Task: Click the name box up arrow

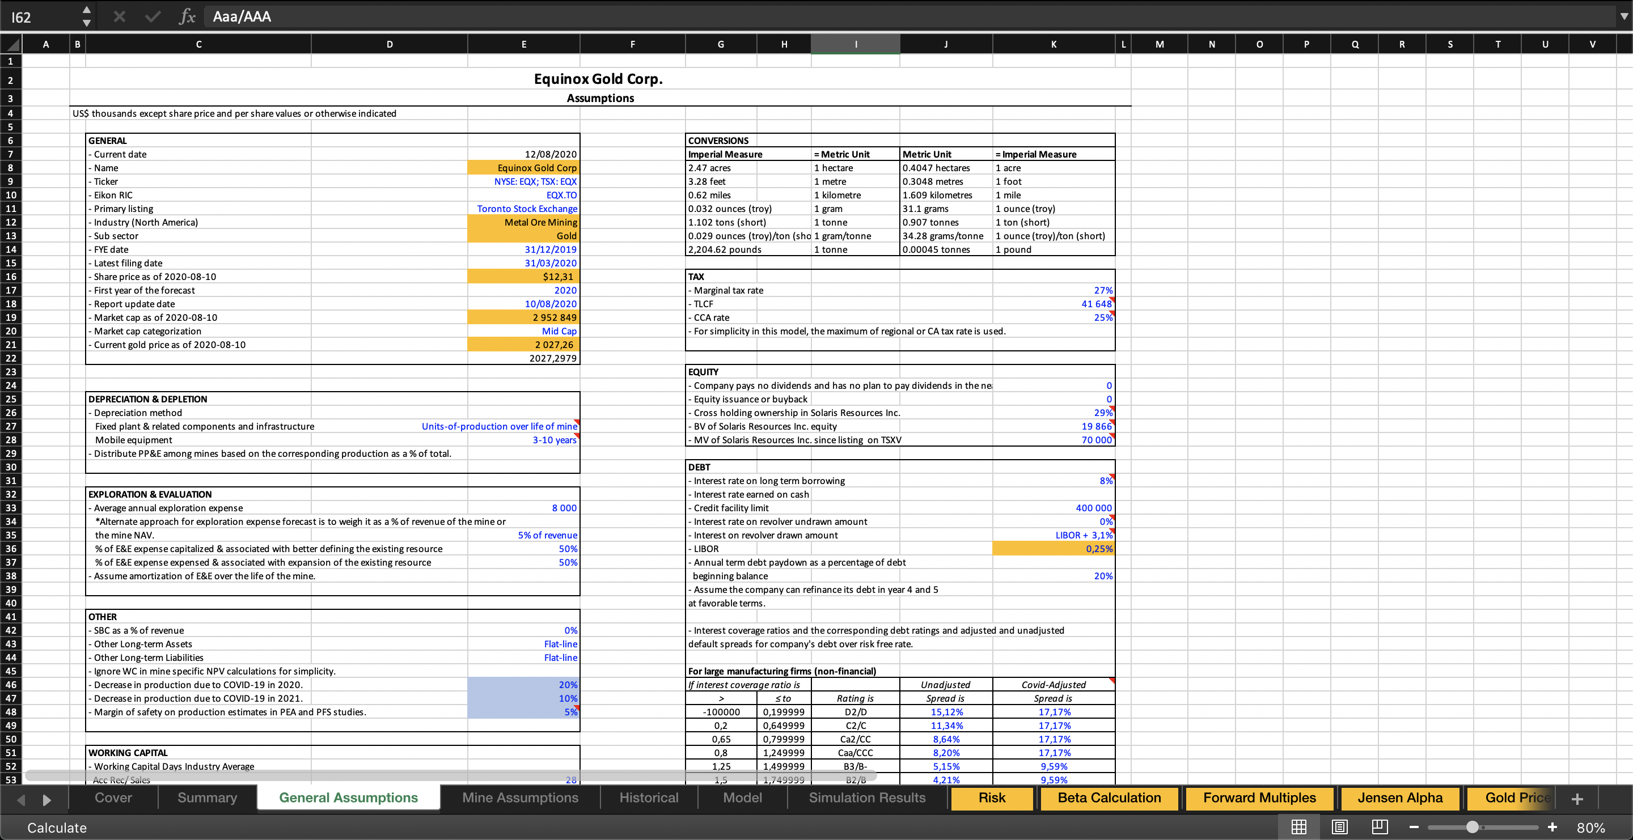Action: click(87, 10)
